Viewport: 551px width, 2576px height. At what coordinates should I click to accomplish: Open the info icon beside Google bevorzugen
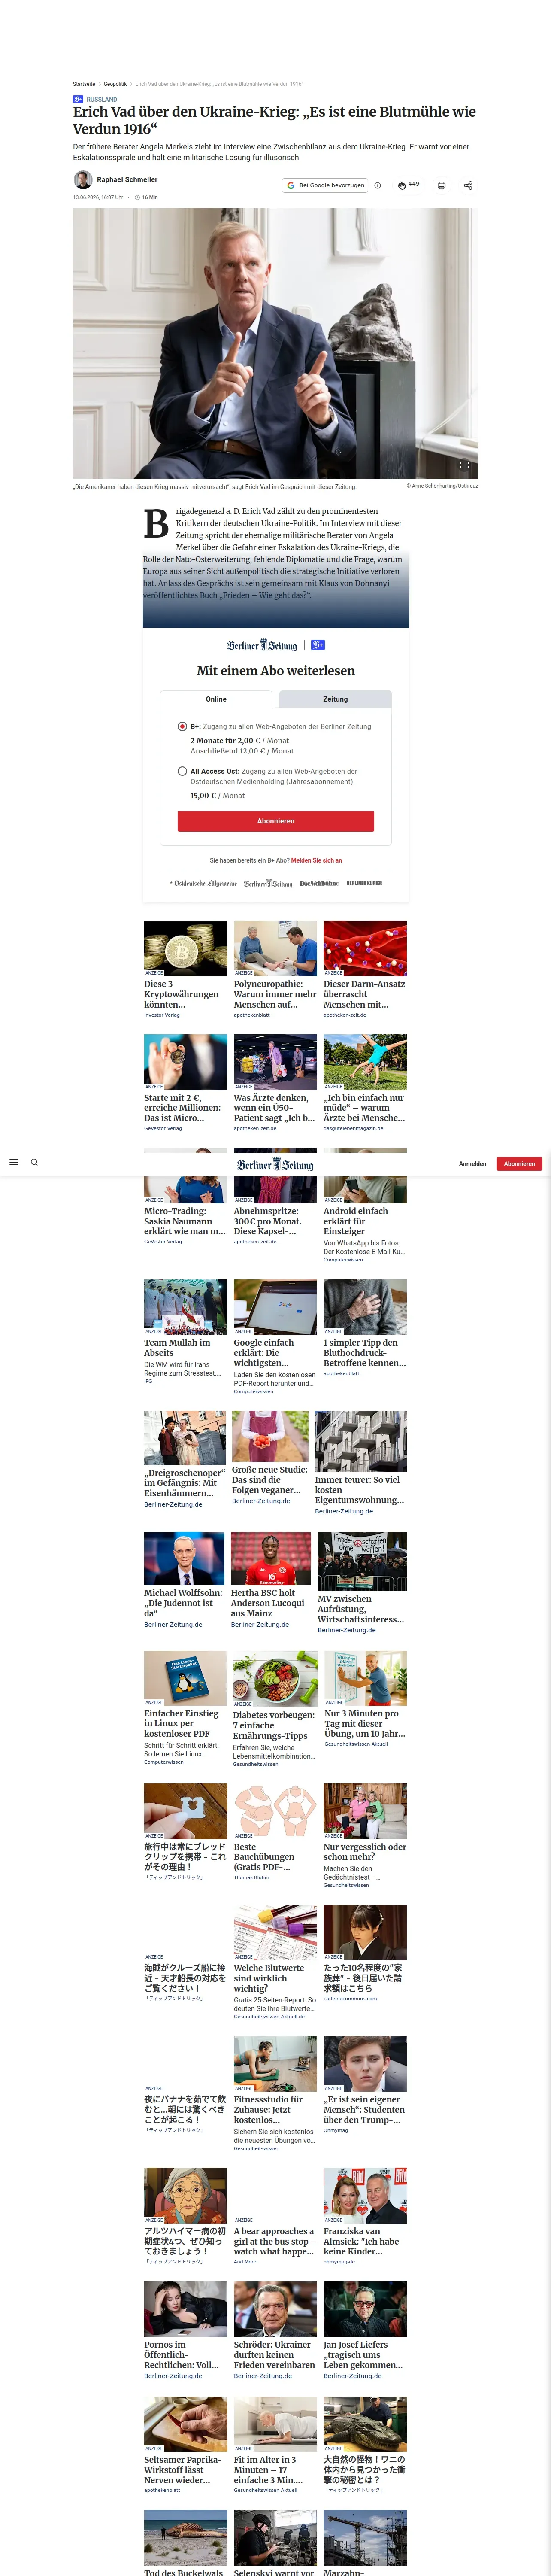coord(377,185)
